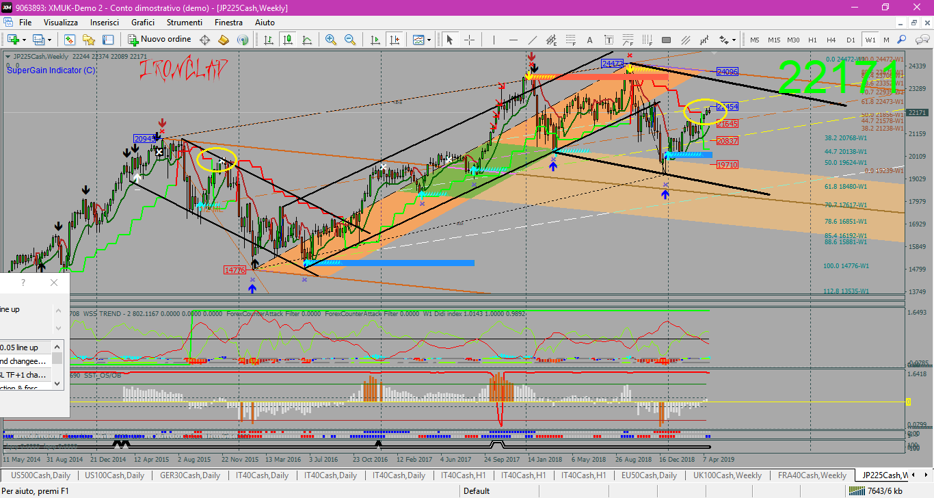Screen dimensions: 934x498
Task: Switch to UK100Cash,Weekly chart tab
Action: point(728,475)
